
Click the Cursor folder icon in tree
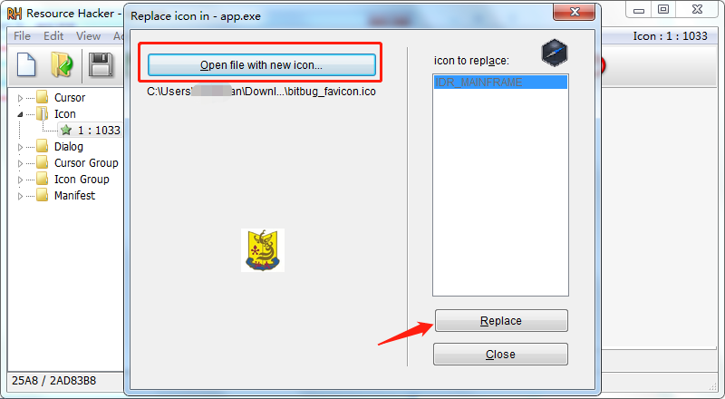(42, 97)
